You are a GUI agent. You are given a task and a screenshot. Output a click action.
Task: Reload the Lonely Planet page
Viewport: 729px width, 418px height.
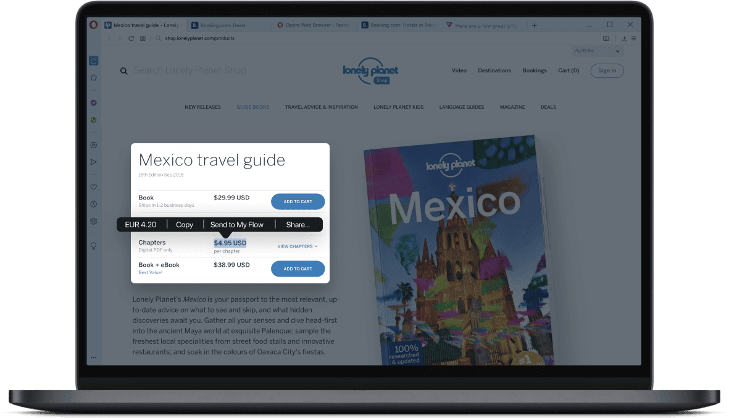tap(131, 39)
